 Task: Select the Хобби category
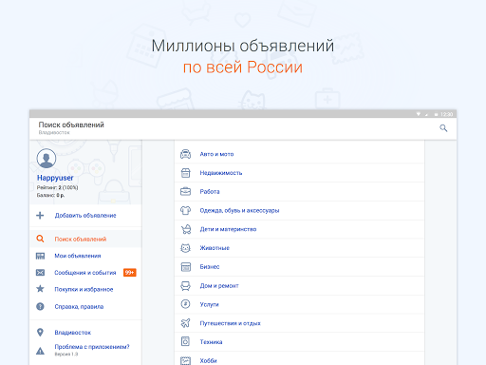tap(299, 359)
